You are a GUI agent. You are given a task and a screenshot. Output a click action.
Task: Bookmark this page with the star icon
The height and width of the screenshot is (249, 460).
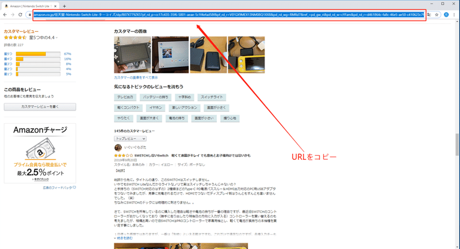(x=436, y=15)
